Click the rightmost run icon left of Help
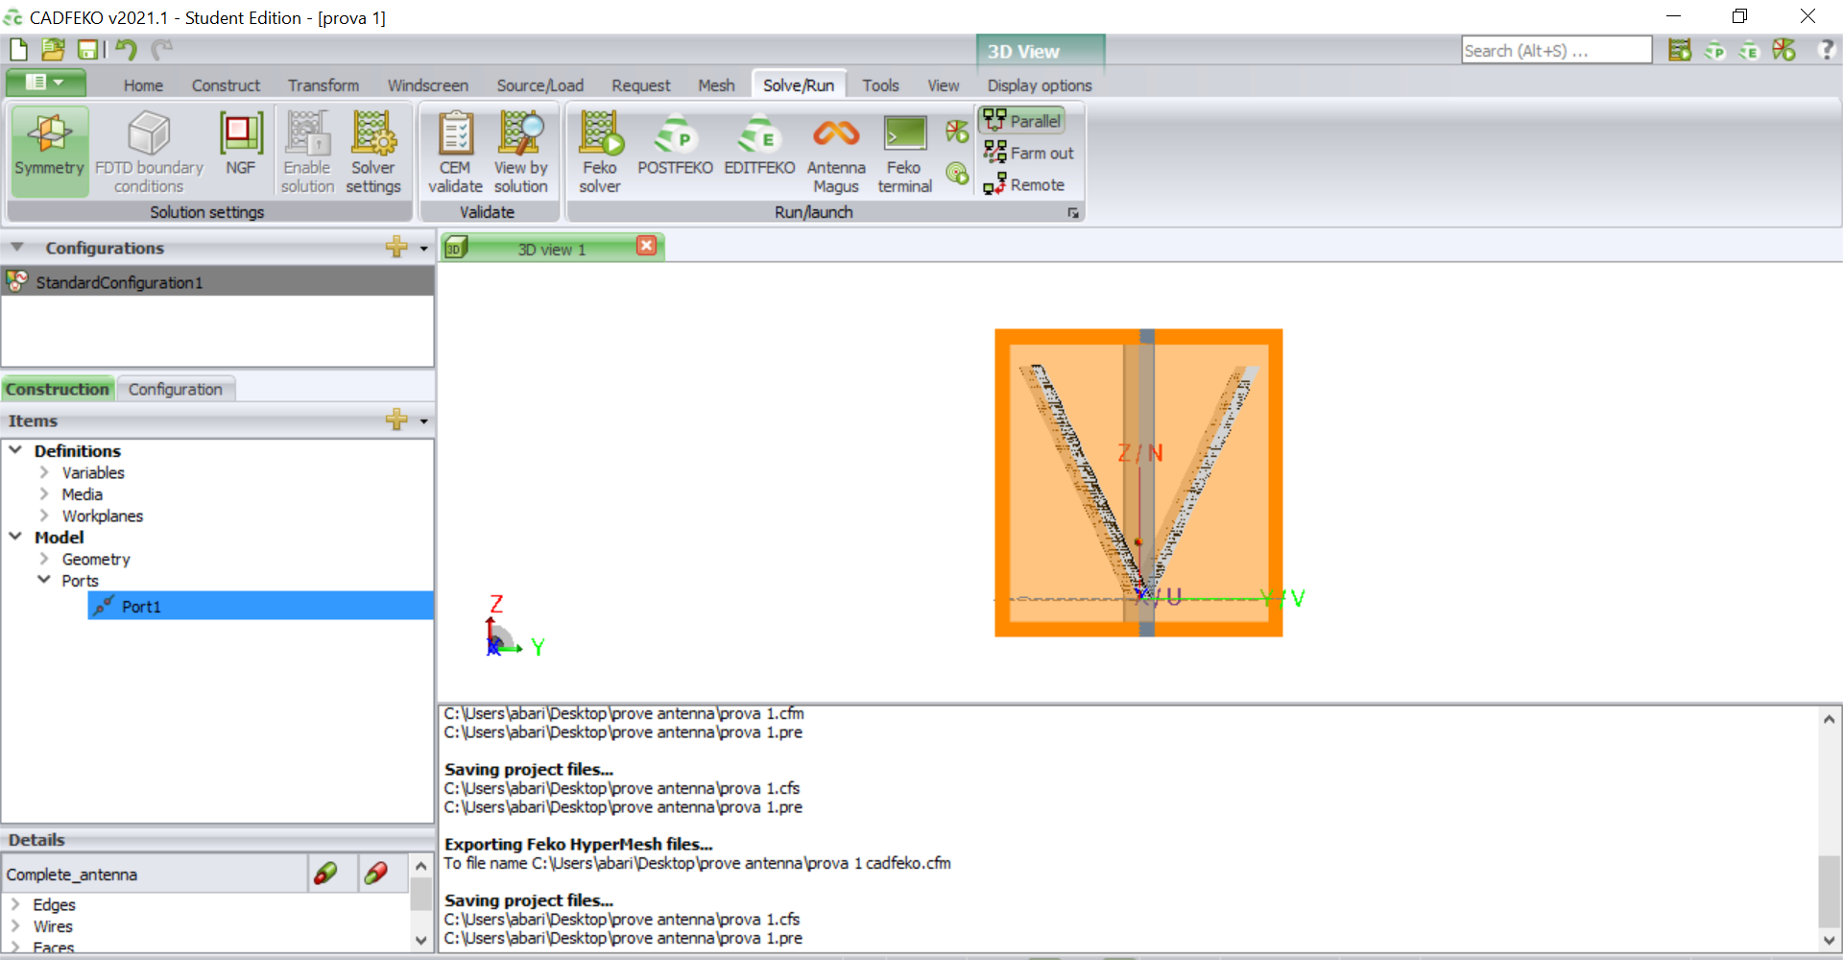 pyautogui.click(x=1783, y=50)
